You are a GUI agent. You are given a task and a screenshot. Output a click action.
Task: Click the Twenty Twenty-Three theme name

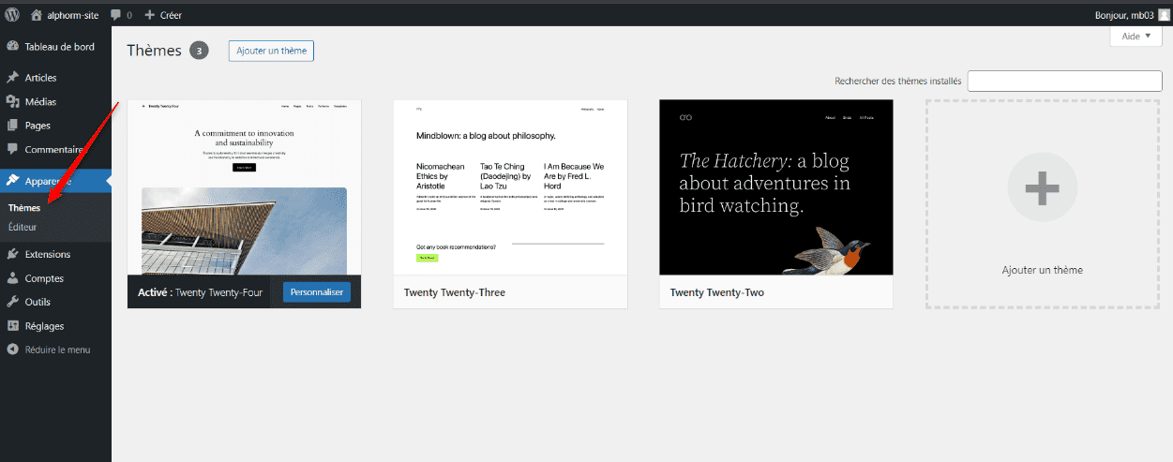[x=455, y=292]
